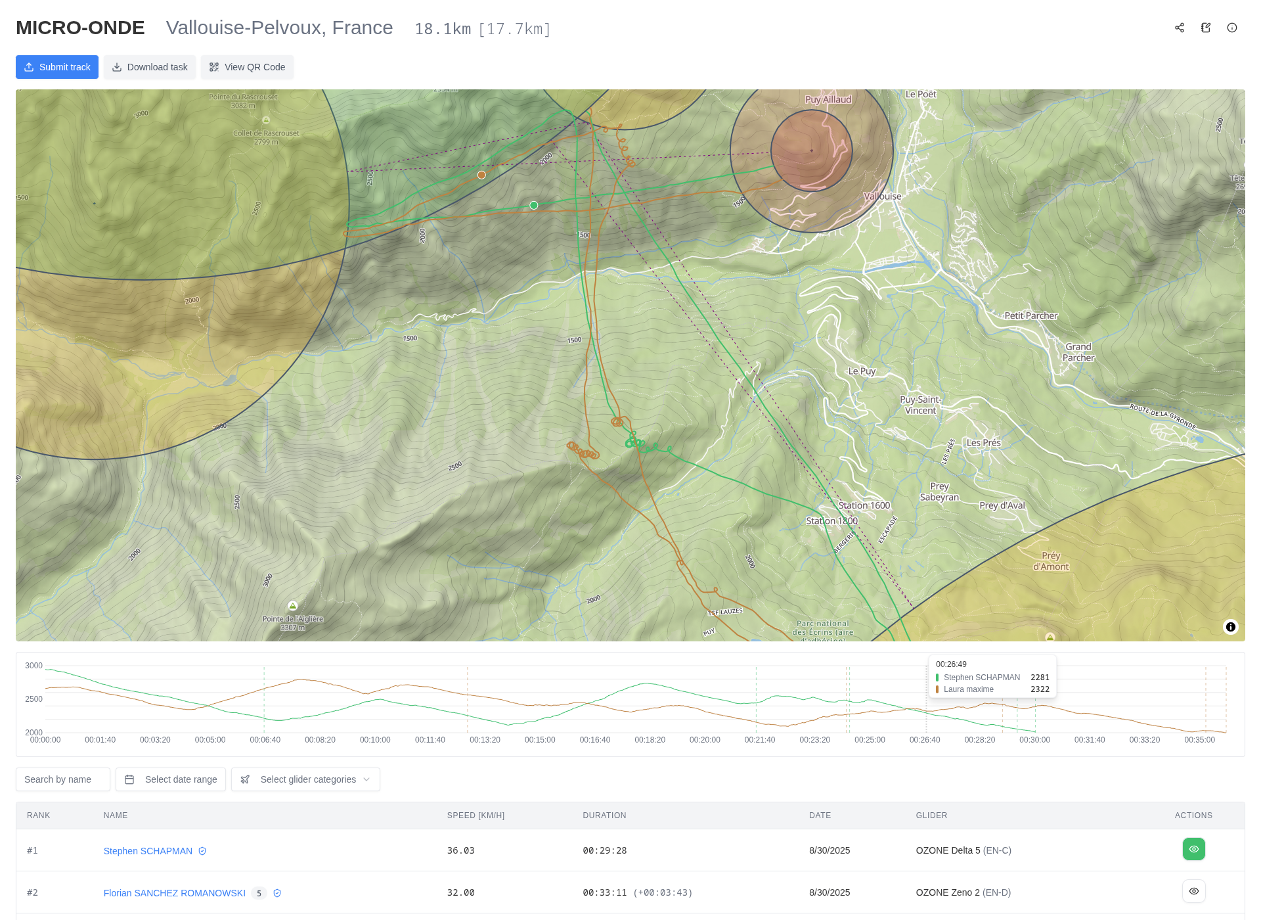Click the Submit track button
Image resolution: width=1261 pixels, height=920 pixels.
point(57,67)
